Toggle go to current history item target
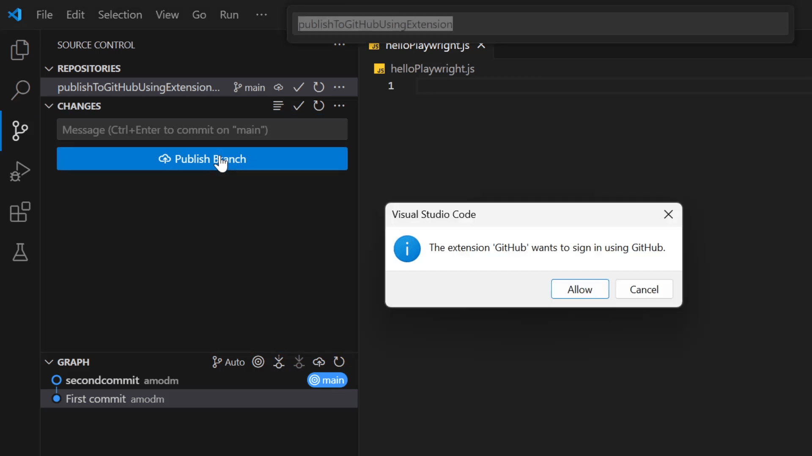This screenshot has height=456, width=812. (258, 362)
